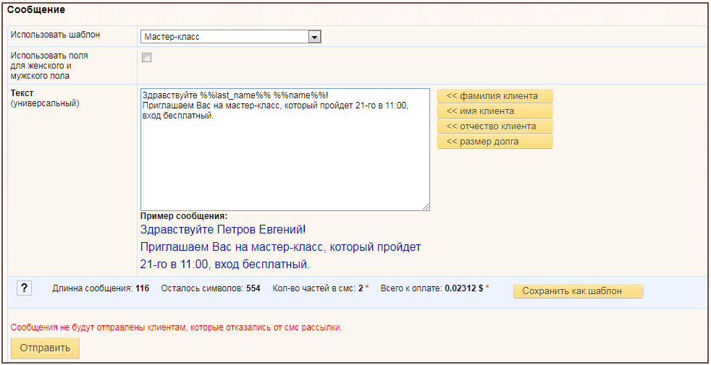Image resolution: width=711 pixels, height=365 pixels.
Task: Focus the message text area
Action: pyautogui.click(x=285, y=159)
